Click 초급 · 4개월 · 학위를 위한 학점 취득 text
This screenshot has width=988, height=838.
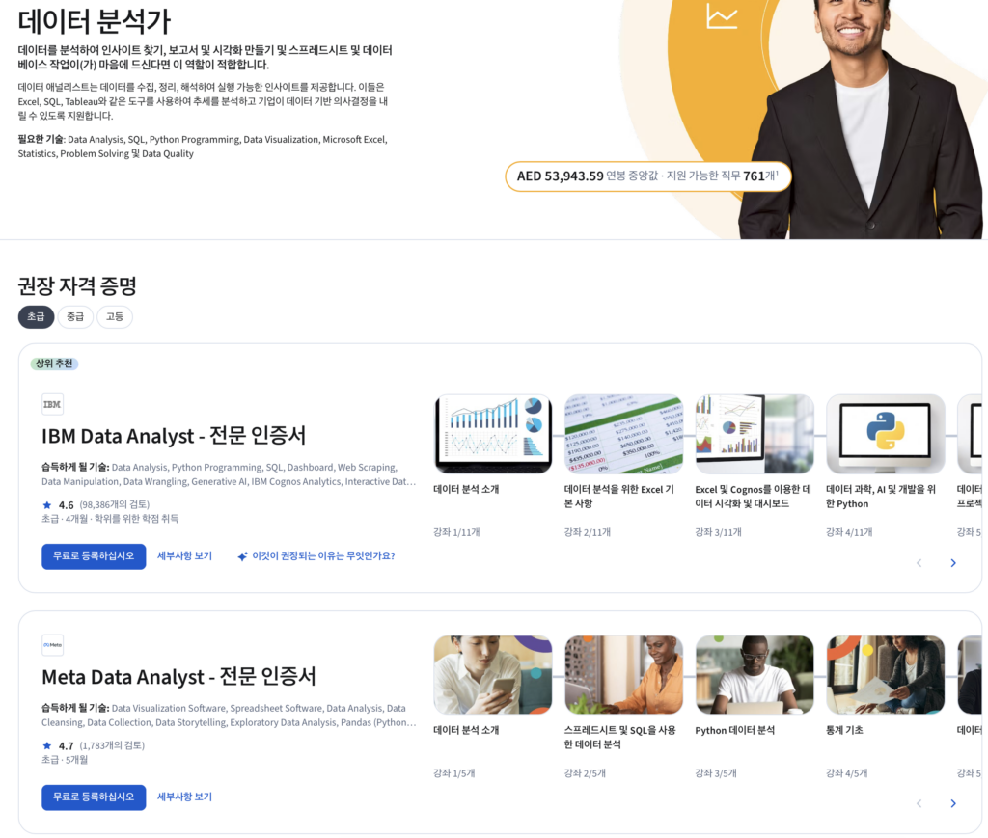[x=110, y=519]
